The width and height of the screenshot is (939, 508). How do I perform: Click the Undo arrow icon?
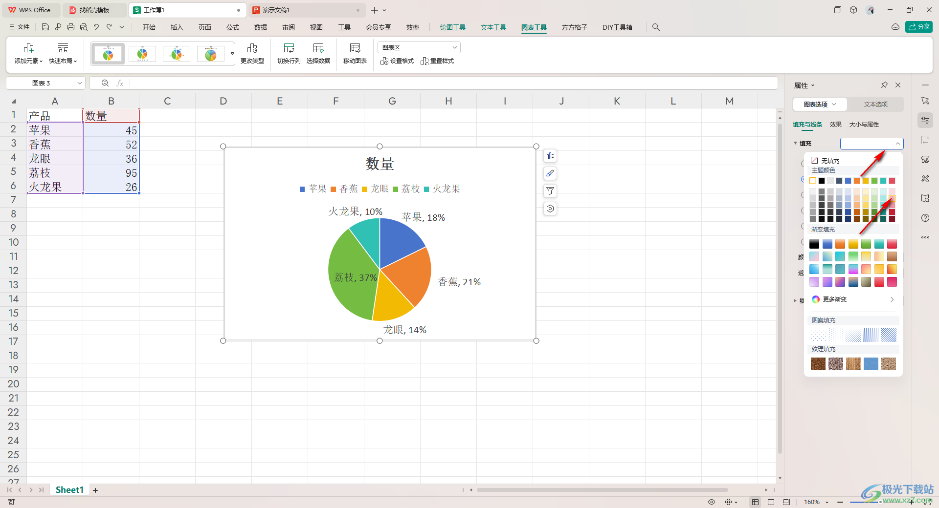click(96, 27)
